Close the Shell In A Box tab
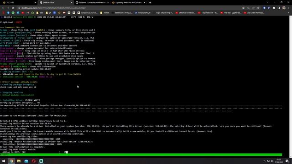 [x=72, y=3]
